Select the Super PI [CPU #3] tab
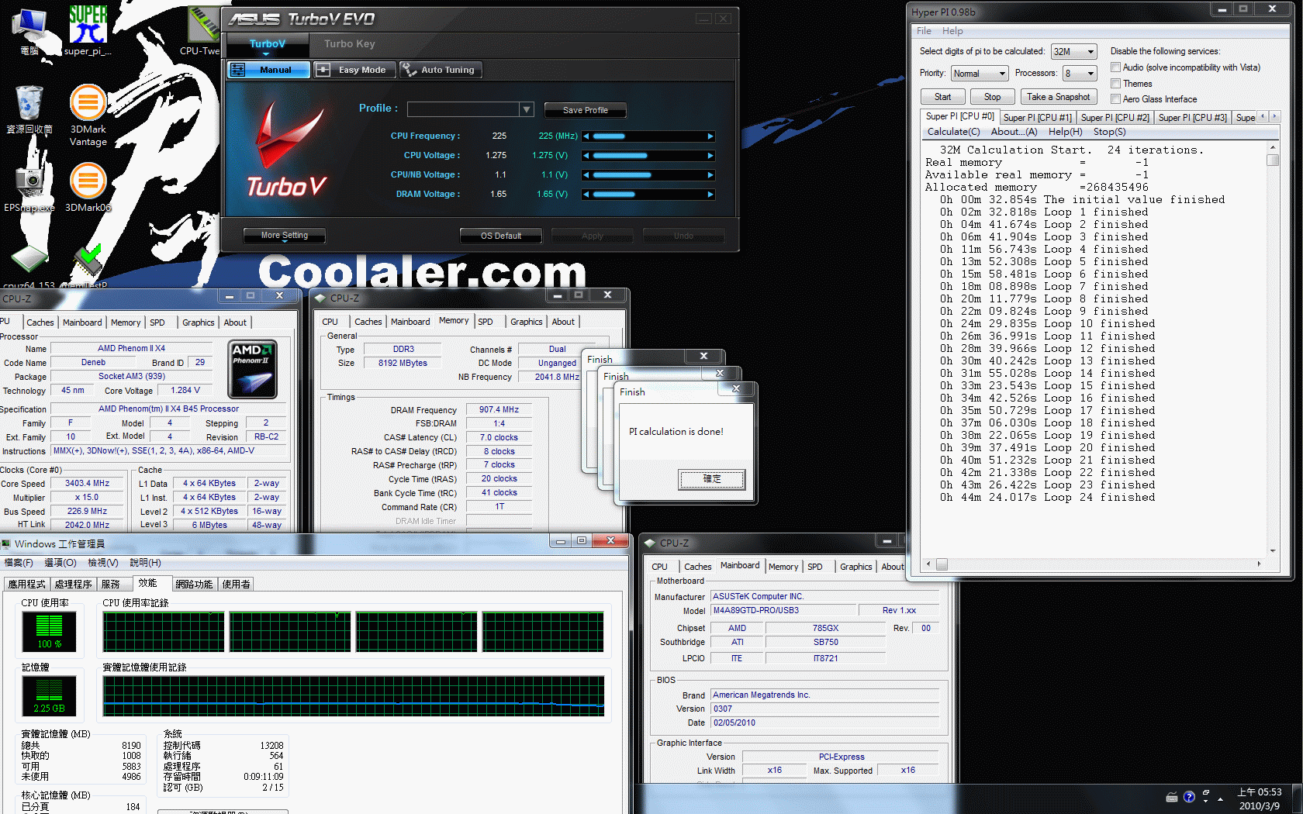The image size is (1303, 814). coord(1192,117)
